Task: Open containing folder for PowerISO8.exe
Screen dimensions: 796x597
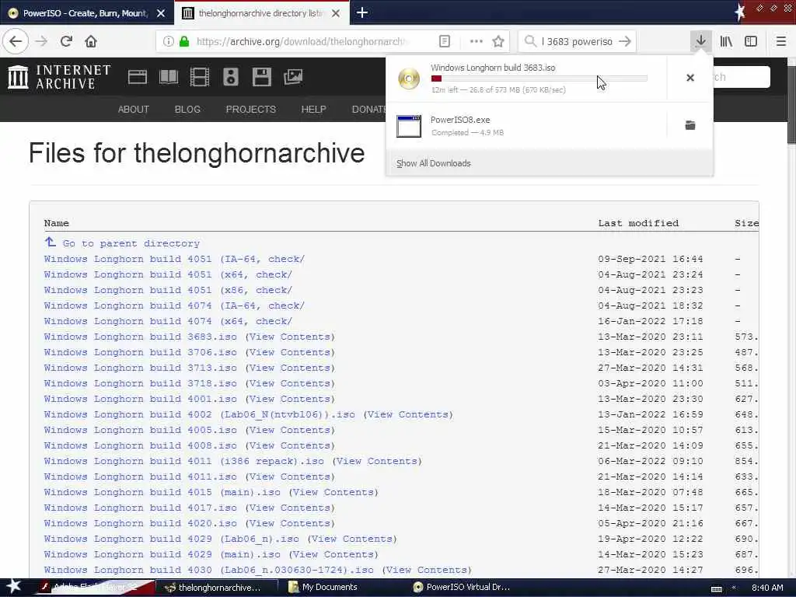Action: pyautogui.click(x=690, y=125)
